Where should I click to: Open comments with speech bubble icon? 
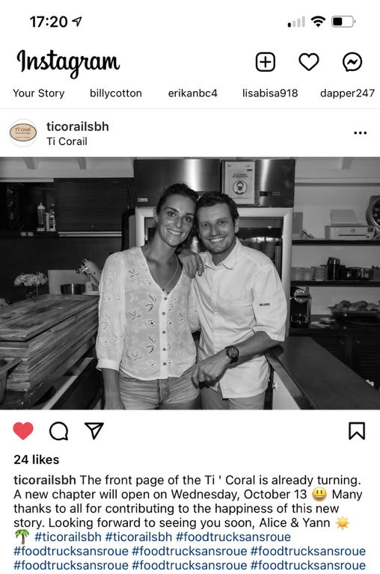(58, 430)
